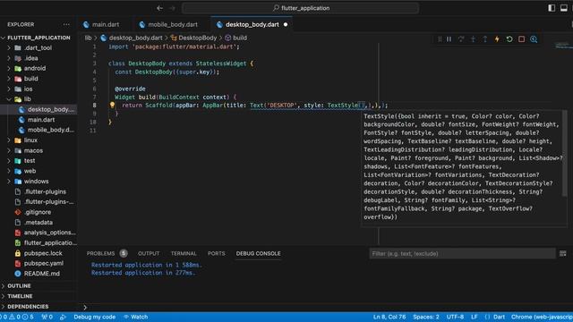Click the ports indicator in status bar
Image resolution: width=573 pixels, height=322 pixels.
click(47, 317)
